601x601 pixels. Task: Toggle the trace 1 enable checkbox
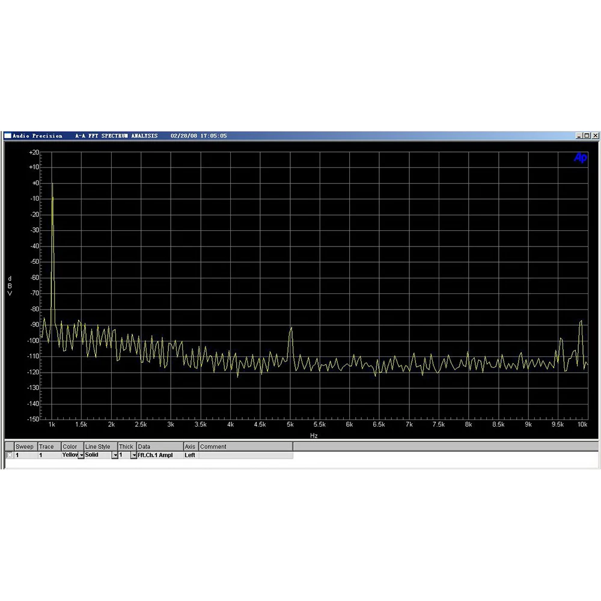[10, 455]
